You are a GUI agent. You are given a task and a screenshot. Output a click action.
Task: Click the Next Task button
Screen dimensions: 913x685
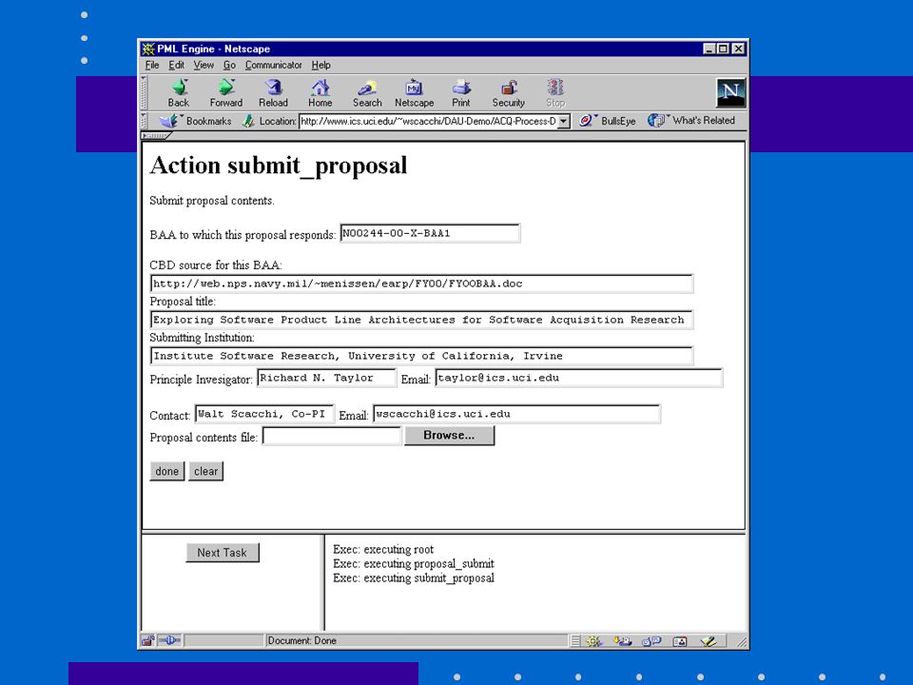tap(223, 553)
